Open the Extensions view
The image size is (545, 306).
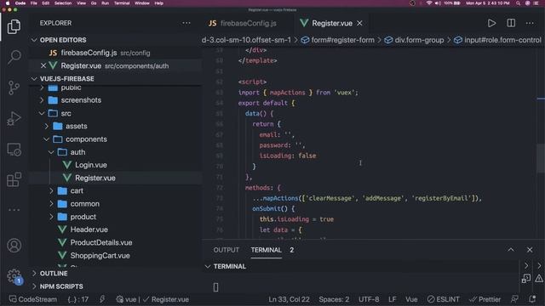14,179
